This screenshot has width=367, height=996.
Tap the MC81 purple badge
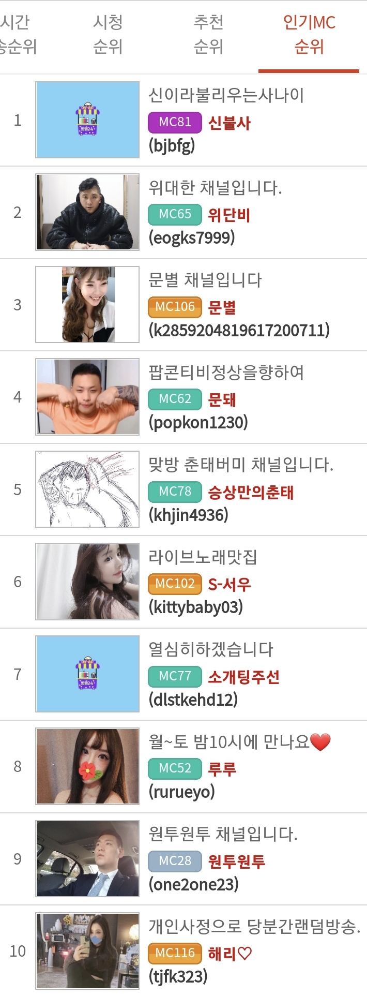click(x=175, y=122)
